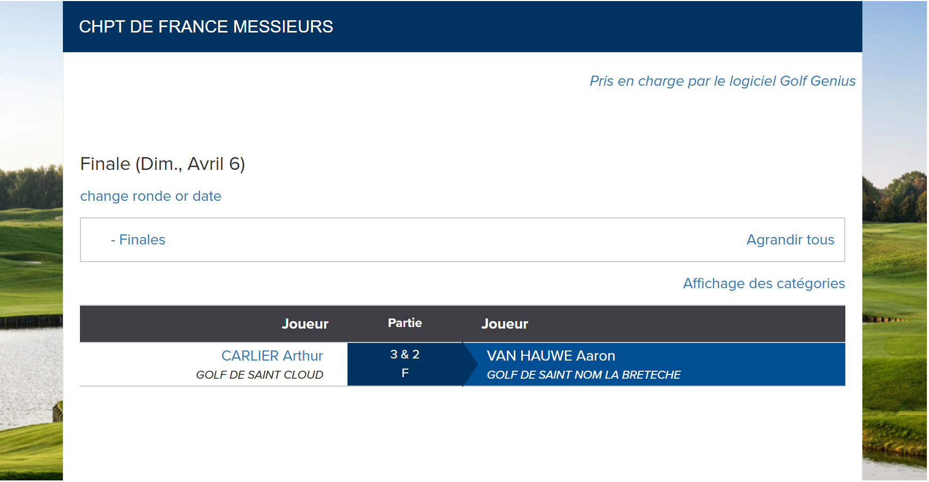Click the "CHPT DE FRANCE MESSIEURS" title
Image resolution: width=929 pixels, height=482 pixels.
(x=206, y=27)
